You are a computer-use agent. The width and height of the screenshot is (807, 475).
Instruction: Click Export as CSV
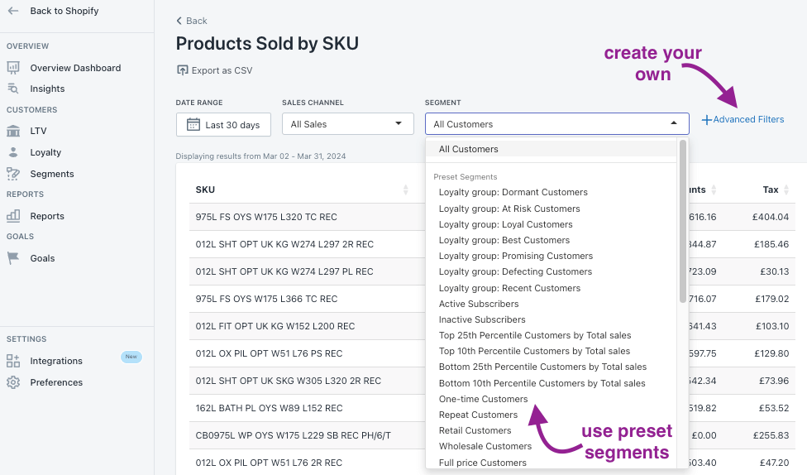tap(222, 70)
